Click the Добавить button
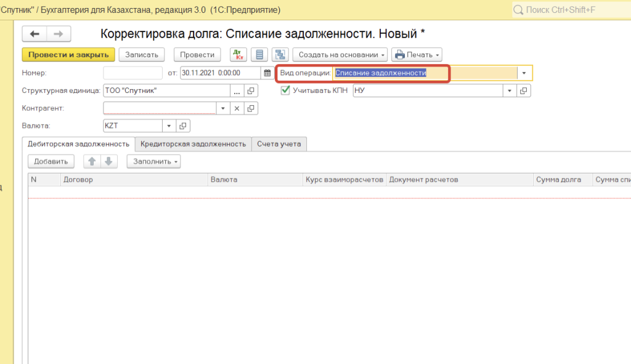Screen dimensions: 631x364 coord(51,161)
